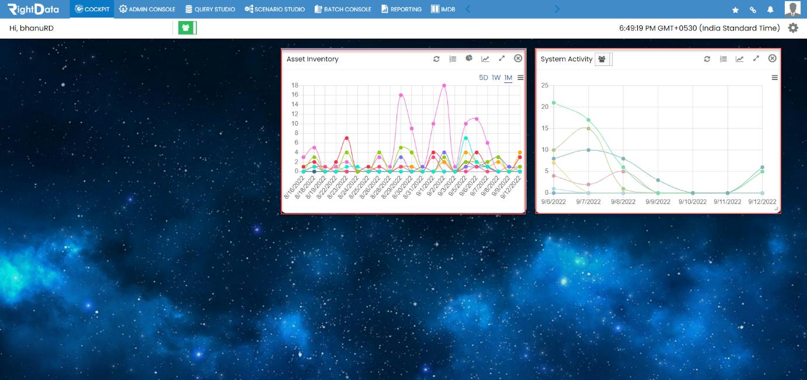Open the notifications bell
The width and height of the screenshot is (807, 380).
(771, 10)
